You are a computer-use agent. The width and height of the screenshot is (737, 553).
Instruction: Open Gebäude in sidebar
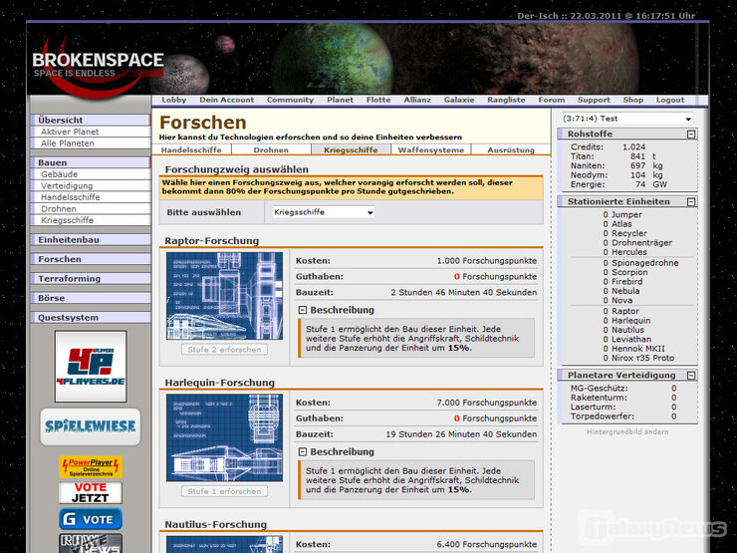pos(91,174)
